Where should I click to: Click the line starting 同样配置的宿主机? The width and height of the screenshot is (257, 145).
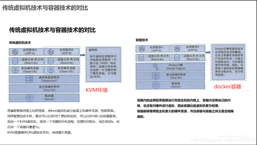pos(62,116)
